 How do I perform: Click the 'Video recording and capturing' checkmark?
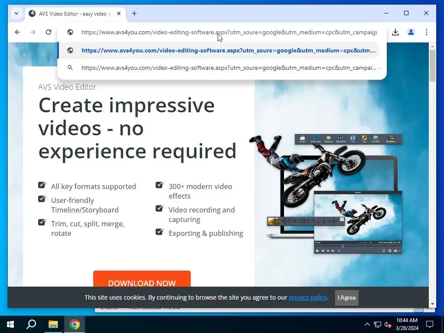point(160,209)
